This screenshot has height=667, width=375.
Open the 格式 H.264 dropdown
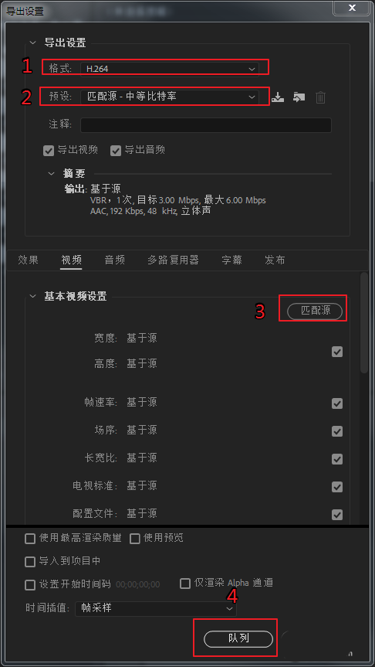pos(170,69)
